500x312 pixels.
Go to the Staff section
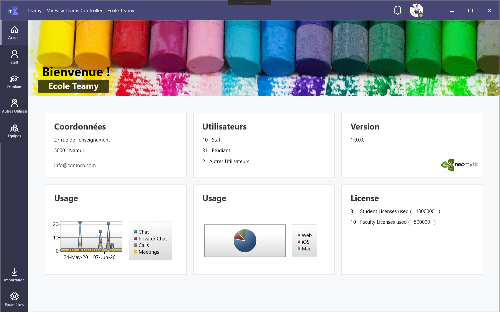14,57
